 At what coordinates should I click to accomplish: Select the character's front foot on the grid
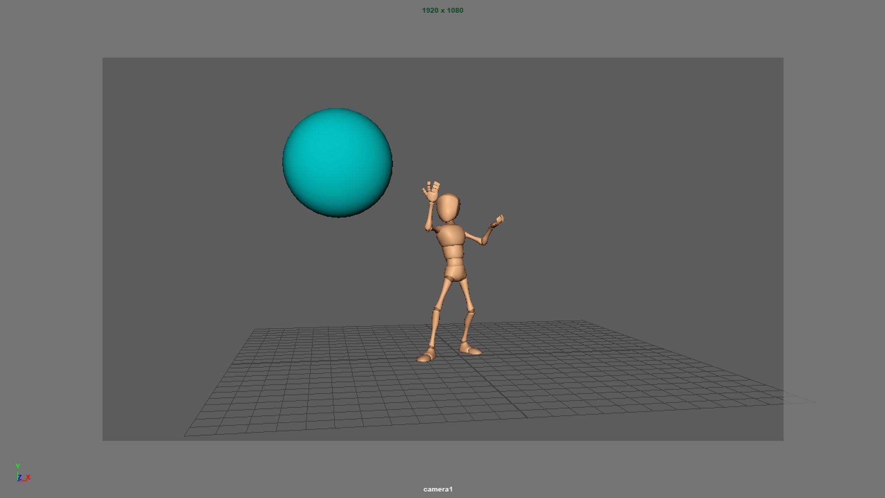point(425,356)
